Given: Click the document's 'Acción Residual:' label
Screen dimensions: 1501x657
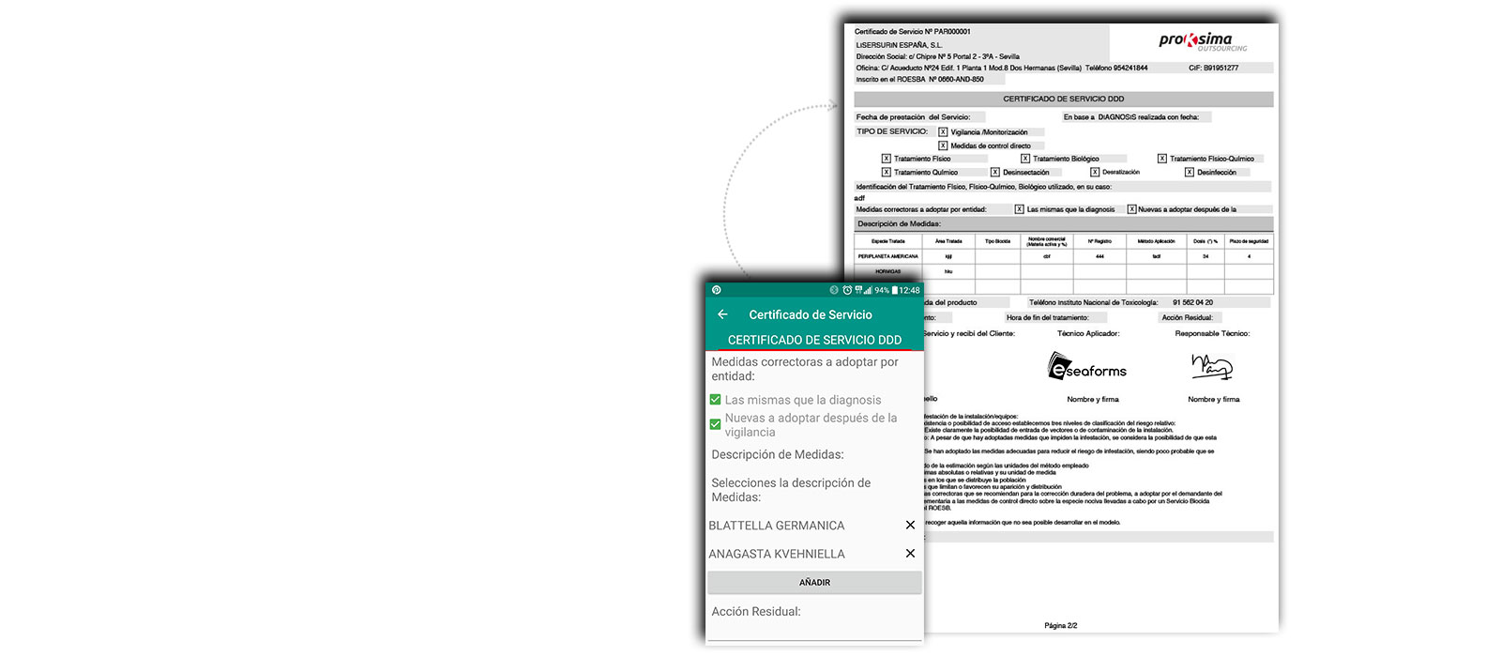Looking at the screenshot, I should tap(1187, 317).
